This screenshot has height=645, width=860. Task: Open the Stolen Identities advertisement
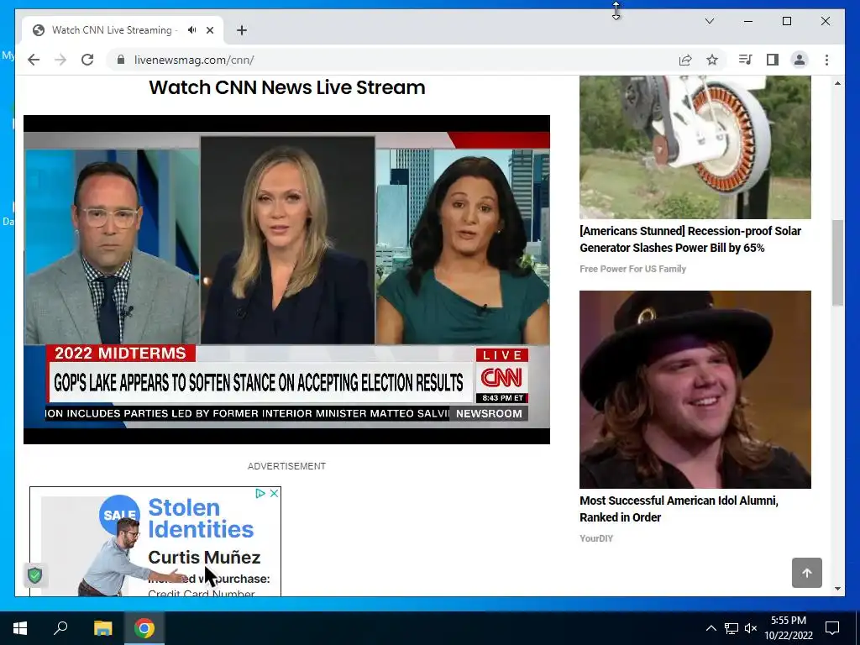155,542
